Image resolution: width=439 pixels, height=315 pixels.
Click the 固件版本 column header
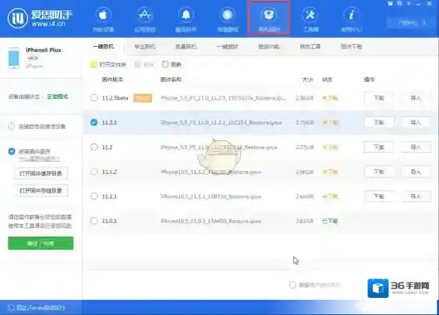(x=113, y=80)
